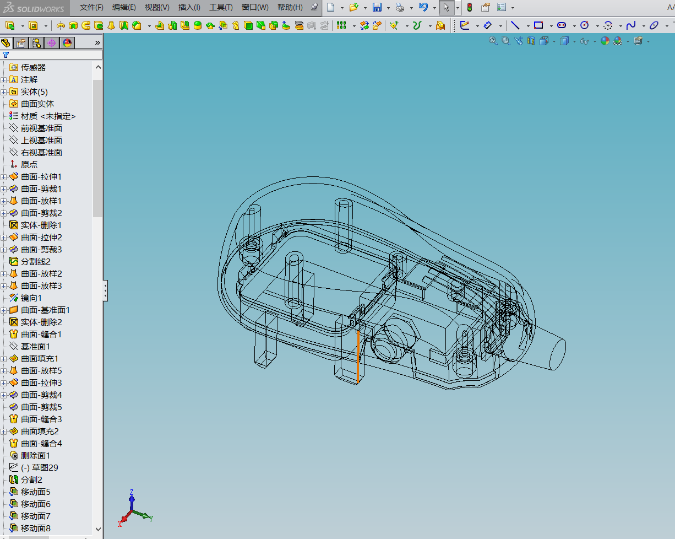
Task: Click the Save floppy disk icon
Action: click(x=377, y=7)
